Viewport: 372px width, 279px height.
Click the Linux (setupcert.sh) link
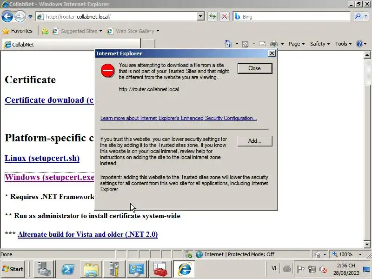click(x=42, y=158)
